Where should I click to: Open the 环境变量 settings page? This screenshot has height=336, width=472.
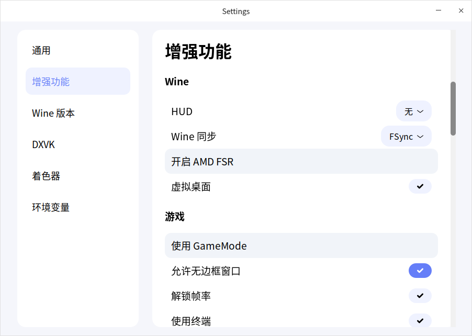[x=51, y=207]
